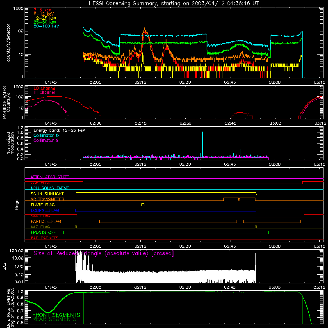Select the 3-6 keV legend label
Screen dimensions: 328x328
42,10
